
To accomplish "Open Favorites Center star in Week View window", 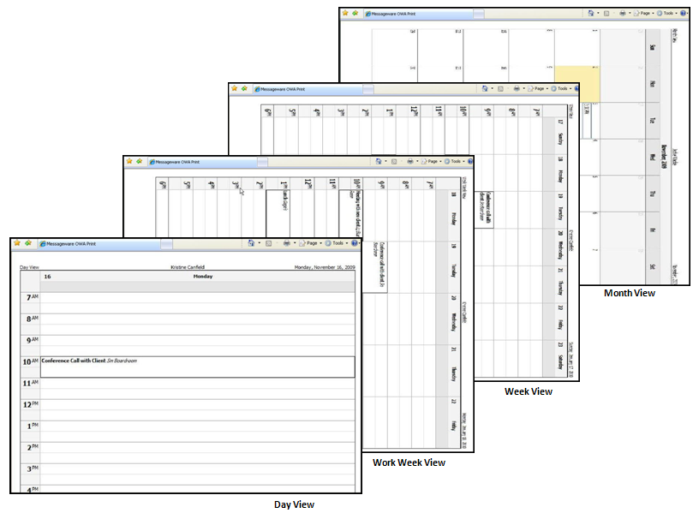I will coord(235,88).
